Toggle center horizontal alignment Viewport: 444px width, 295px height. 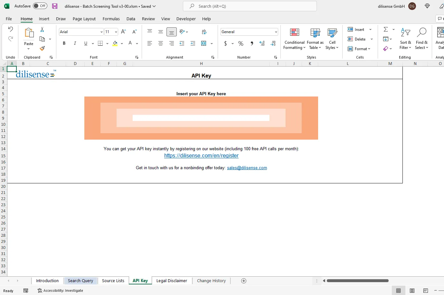point(161,43)
